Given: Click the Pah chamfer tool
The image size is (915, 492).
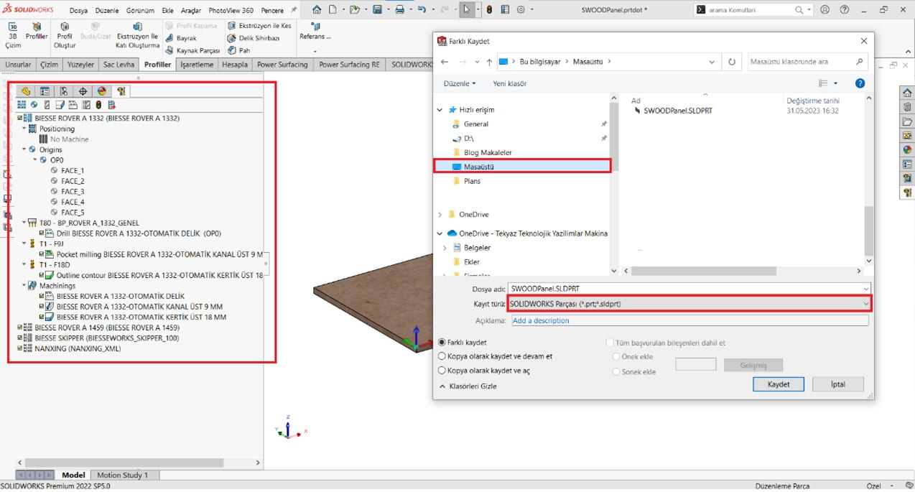Looking at the screenshot, I should 239,51.
